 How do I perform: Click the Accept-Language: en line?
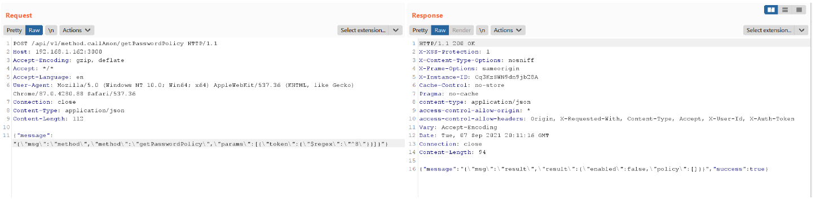(x=48, y=77)
